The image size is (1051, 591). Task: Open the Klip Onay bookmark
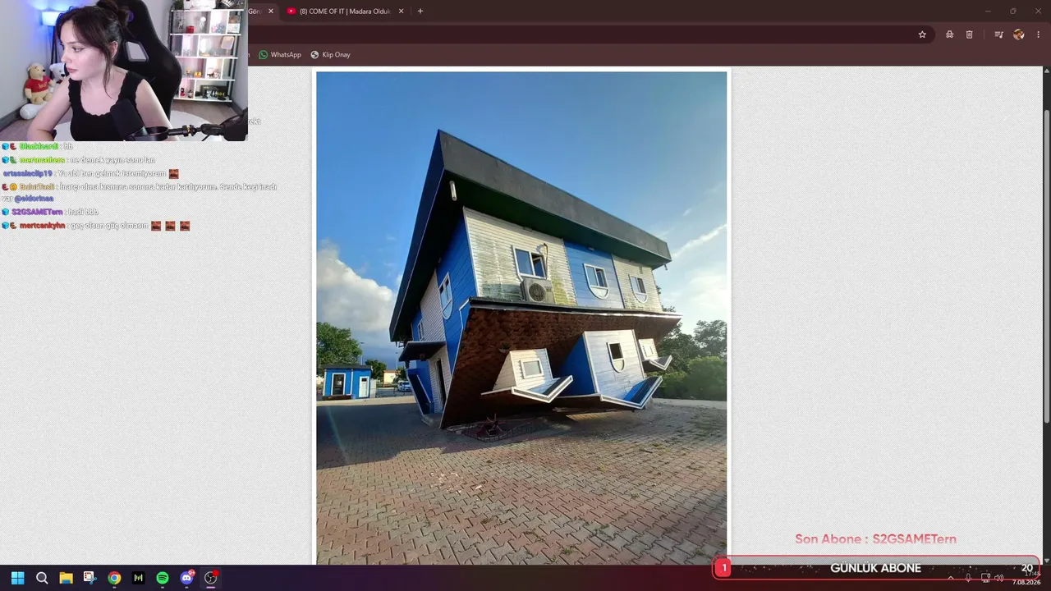coord(330,55)
